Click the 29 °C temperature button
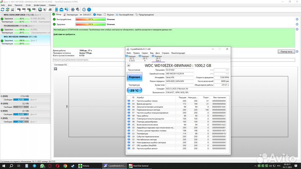This screenshot has height=169, width=301. pos(134,91)
